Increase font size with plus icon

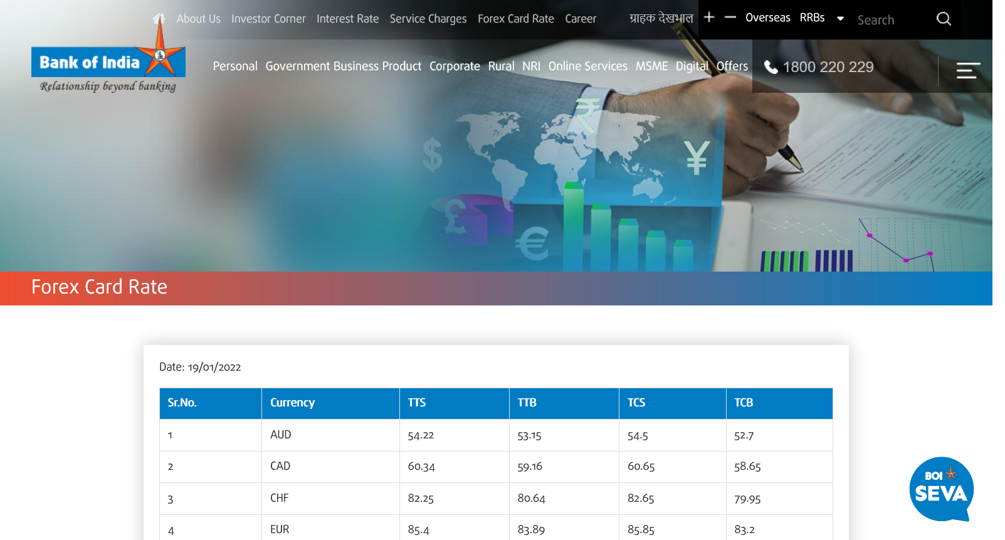tap(709, 18)
